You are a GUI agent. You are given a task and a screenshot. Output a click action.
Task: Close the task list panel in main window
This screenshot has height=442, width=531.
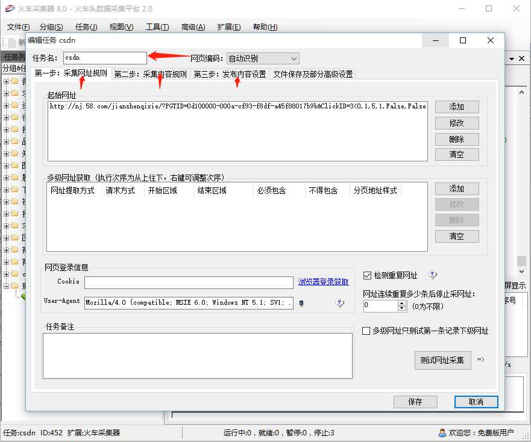(522, 58)
